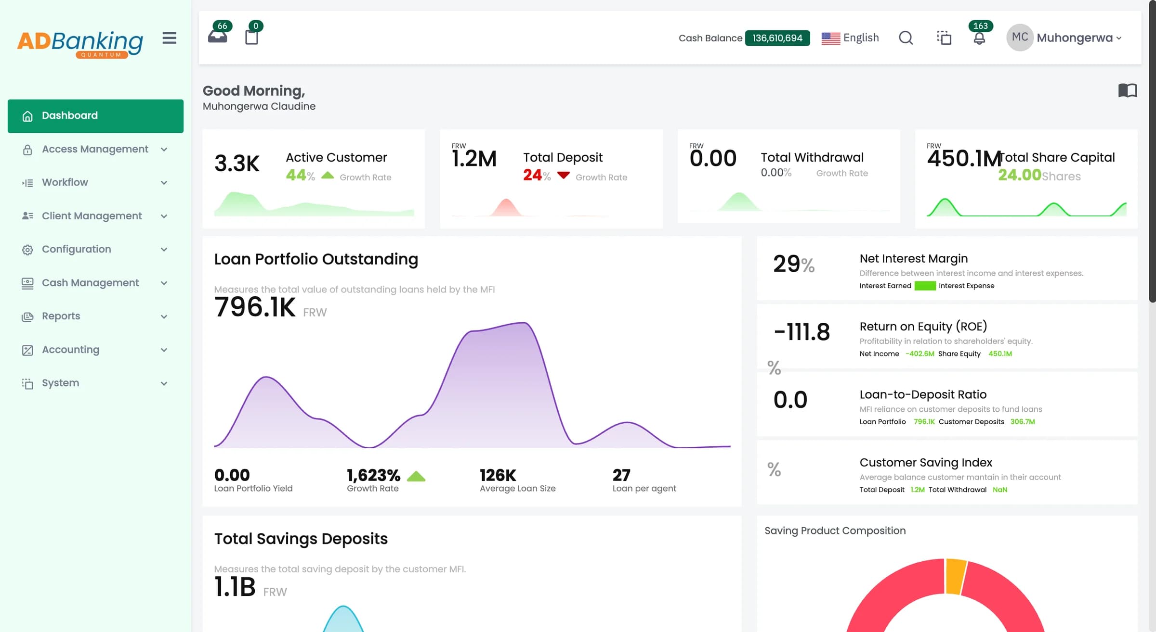Click red down arrow beside Total Deposit 24%
This screenshot has height=632, width=1156.
click(x=563, y=175)
